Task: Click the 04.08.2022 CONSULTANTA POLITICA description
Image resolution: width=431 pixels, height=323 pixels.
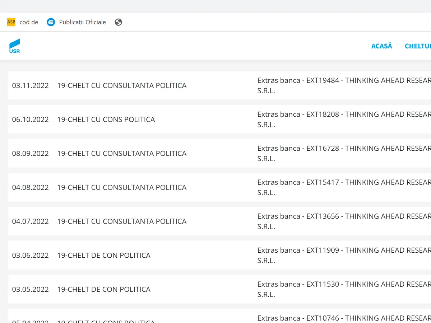Action: pos(122,187)
